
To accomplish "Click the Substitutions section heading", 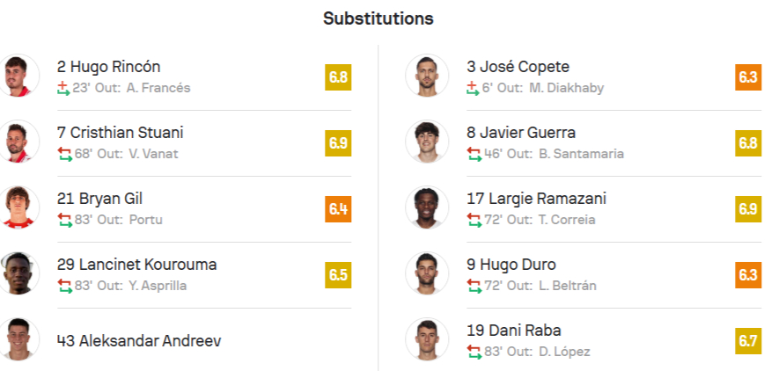I will coord(378,18).
